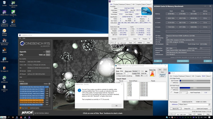Open the CPU ranking dropdown in Cinebench
The height and width of the screenshot is (119, 213).
click(x=24, y=84)
